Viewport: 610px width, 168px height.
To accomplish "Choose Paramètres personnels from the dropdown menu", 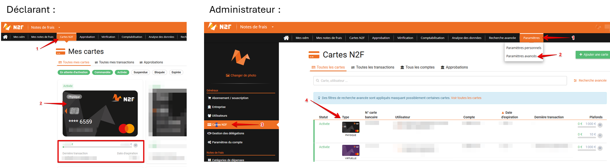I will coord(523,48).
